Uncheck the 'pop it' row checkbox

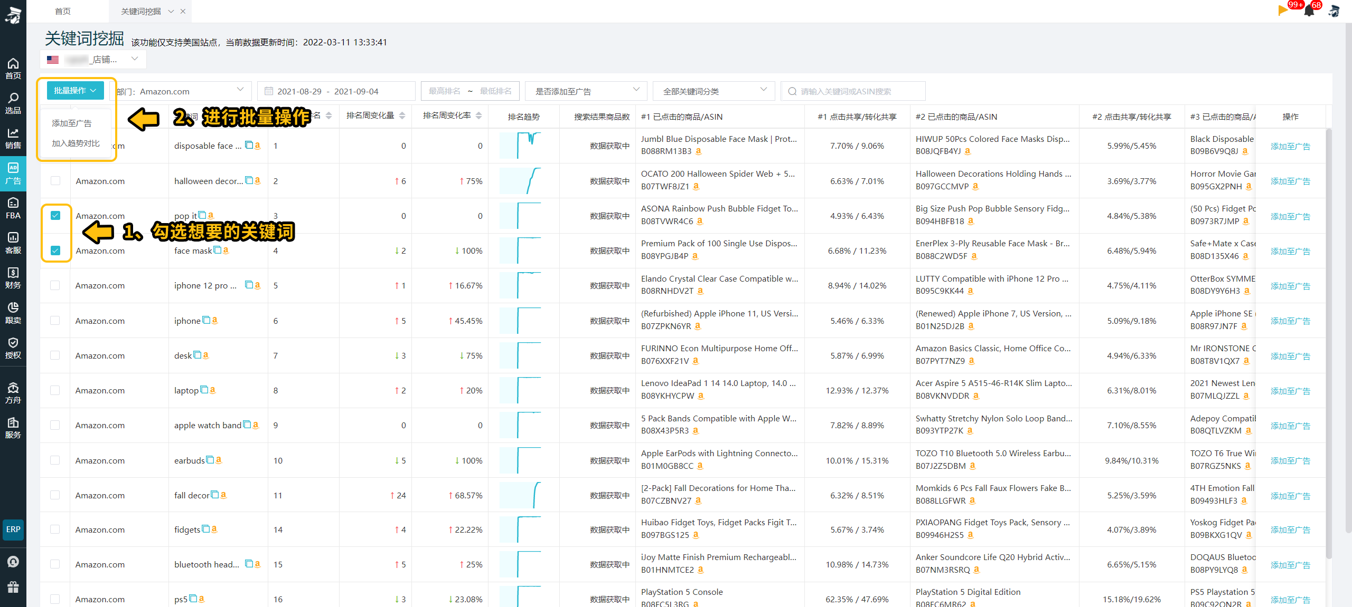[55, 215]
